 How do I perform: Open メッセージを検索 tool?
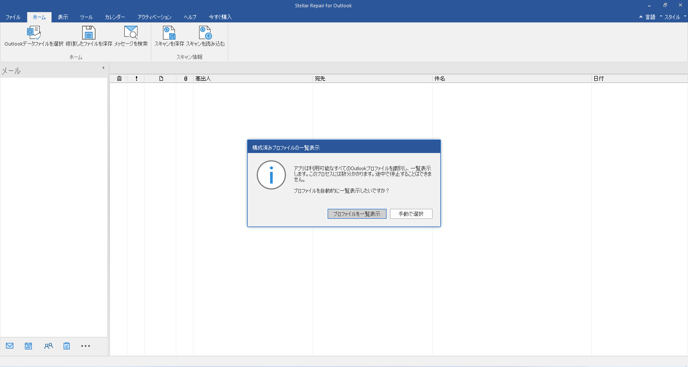(131, 33)
